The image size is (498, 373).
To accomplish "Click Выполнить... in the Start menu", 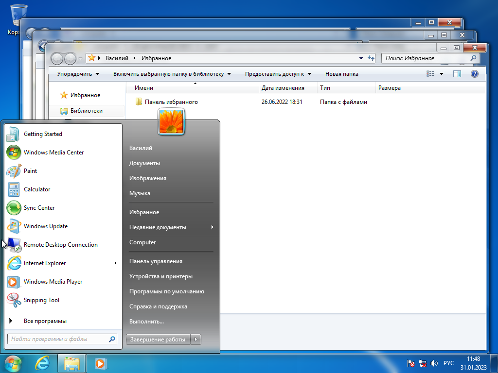I will click(146, 322).
